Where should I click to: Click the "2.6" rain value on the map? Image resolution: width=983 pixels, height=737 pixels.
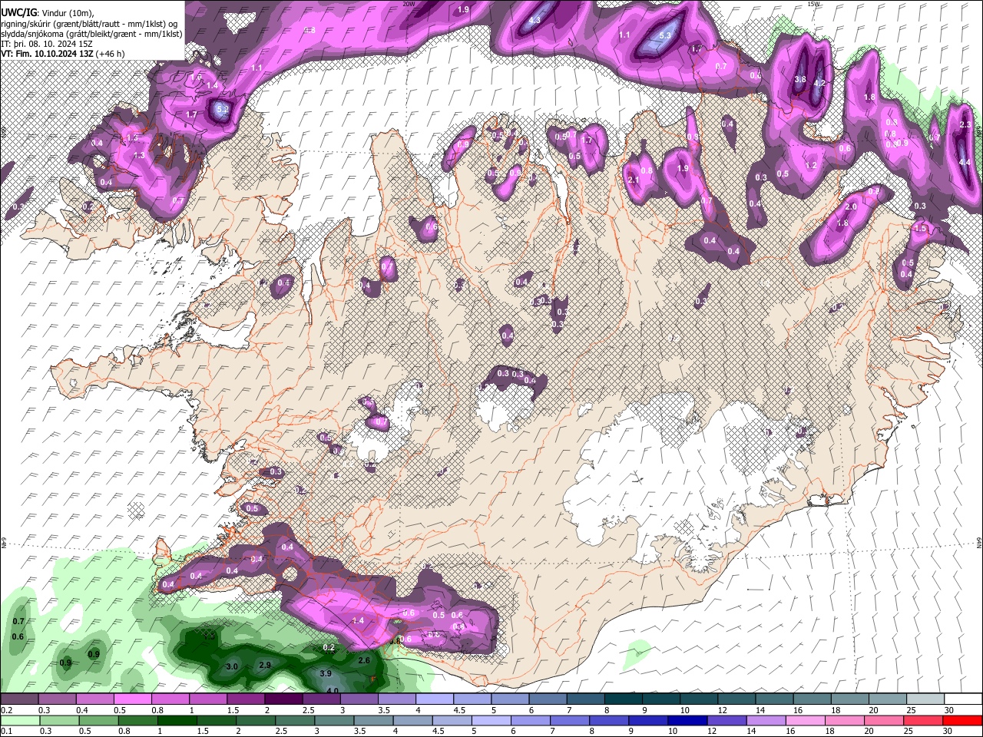[x=365, y=660]
